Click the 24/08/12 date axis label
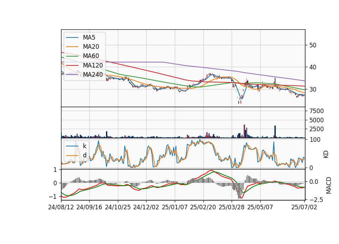The height and width of the screenshot is (244, 339). 61,207
